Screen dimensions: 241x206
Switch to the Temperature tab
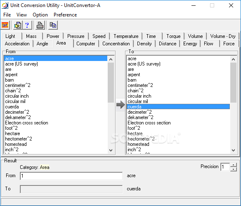[x=126, y=36]
